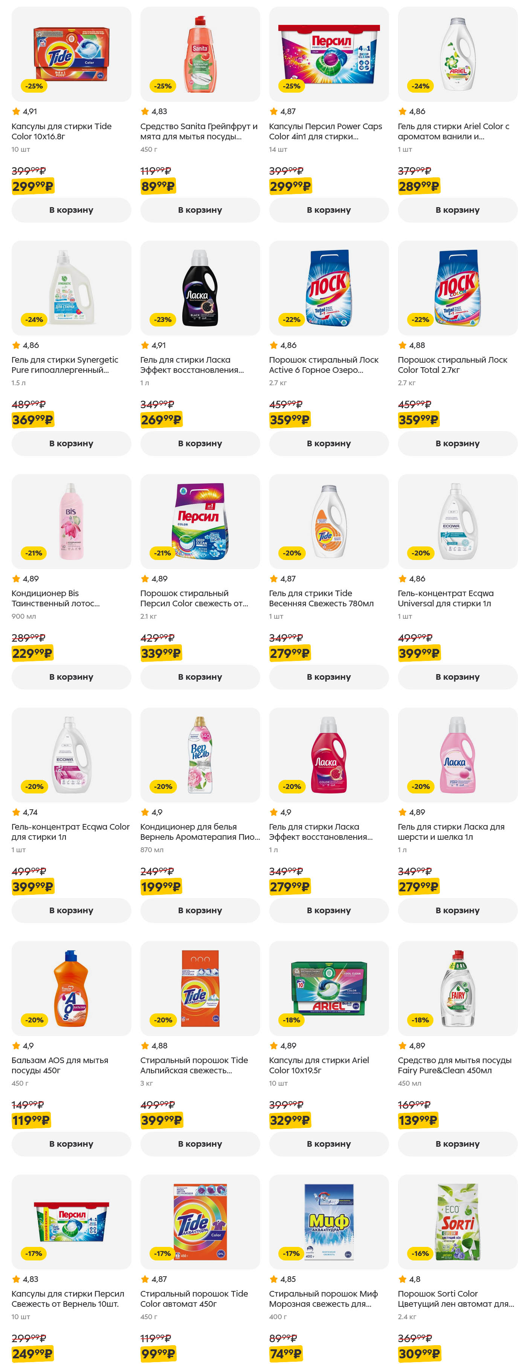Click the -16% badge on Sorti Color powder
This screenshot has height=1364, width=531.
pos(420,1253)
